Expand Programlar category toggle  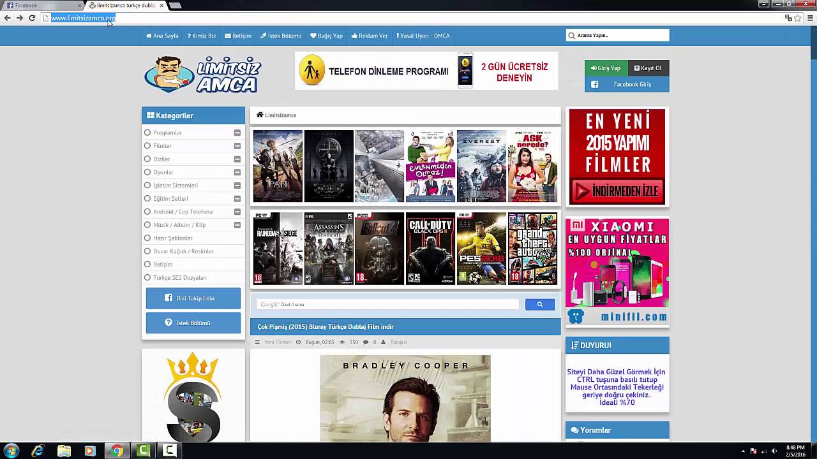237,133
